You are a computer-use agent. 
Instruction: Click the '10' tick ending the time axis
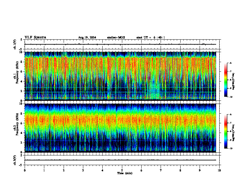click(219, 170)
